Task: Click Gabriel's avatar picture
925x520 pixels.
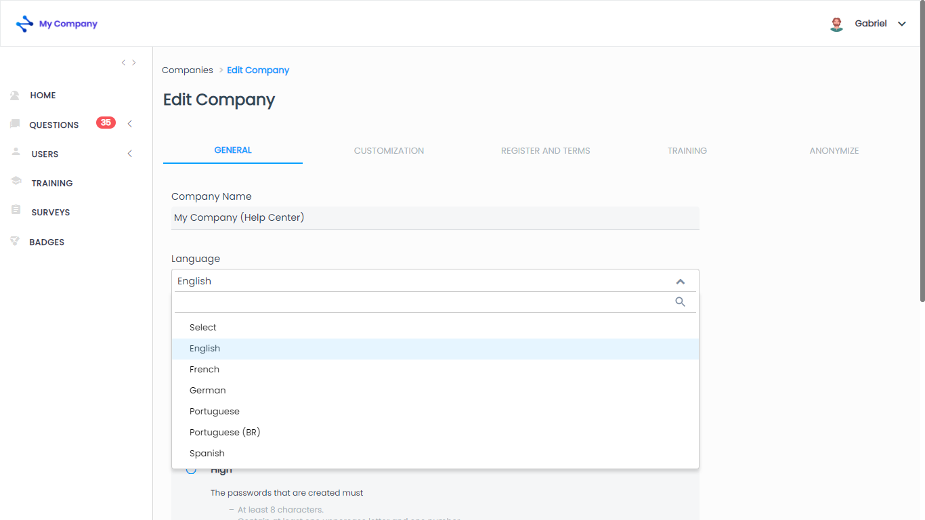Action: [837, 24]
